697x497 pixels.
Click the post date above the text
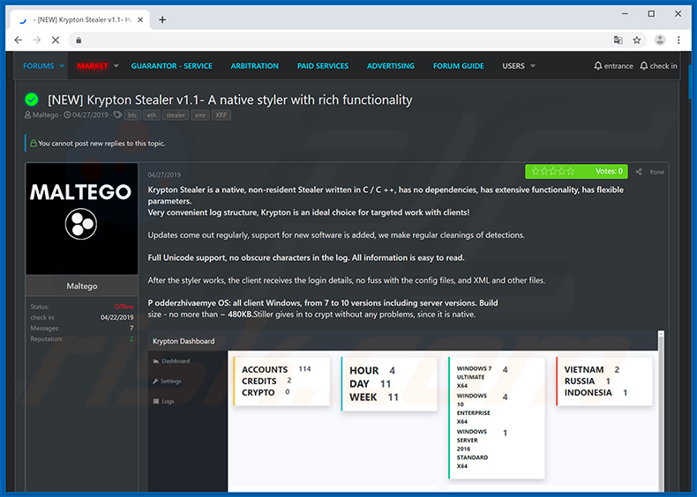click(x=164, y=175)
